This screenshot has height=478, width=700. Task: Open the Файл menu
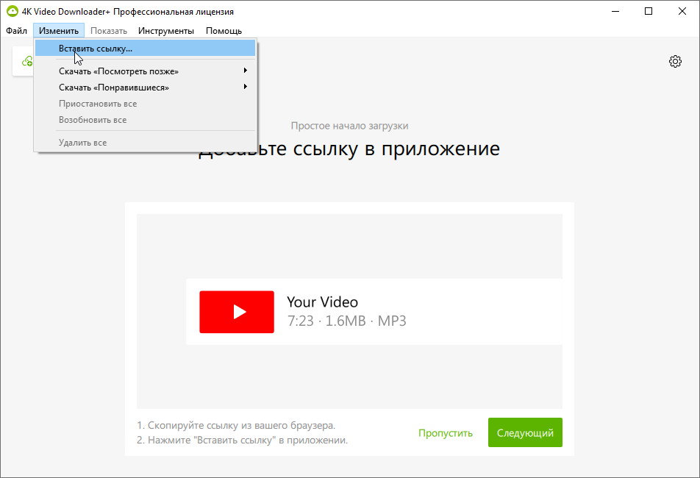[x=16, y=31]
